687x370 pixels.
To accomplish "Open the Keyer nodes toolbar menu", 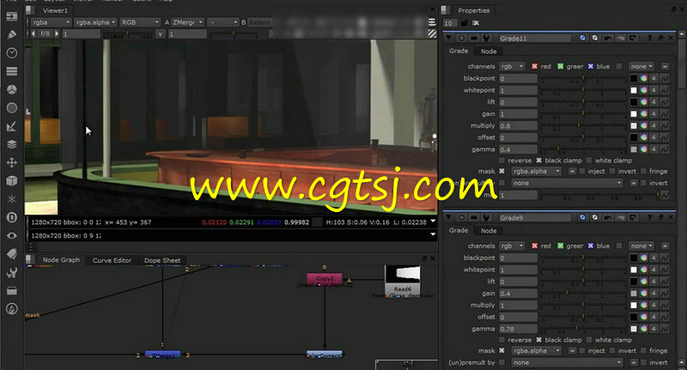I will pyautogui.click(x=12, y=126).
